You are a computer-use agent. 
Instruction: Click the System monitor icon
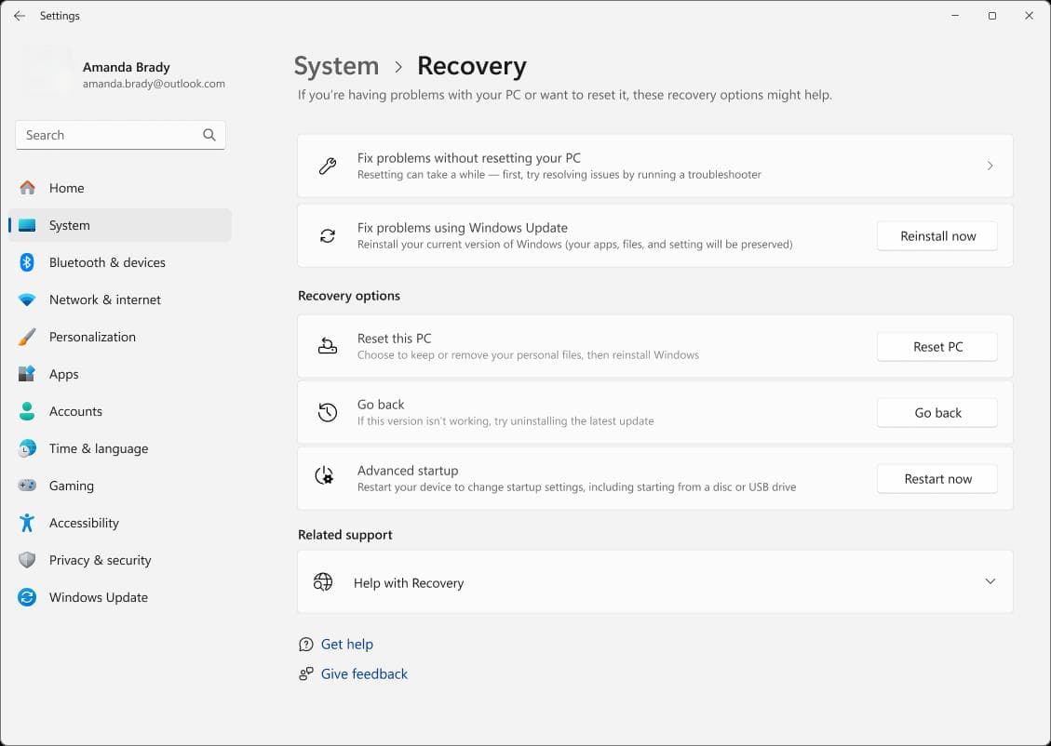[x=27, y=225]
